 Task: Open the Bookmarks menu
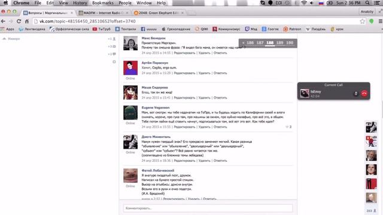pyautogui.click(x=102, y=3)
